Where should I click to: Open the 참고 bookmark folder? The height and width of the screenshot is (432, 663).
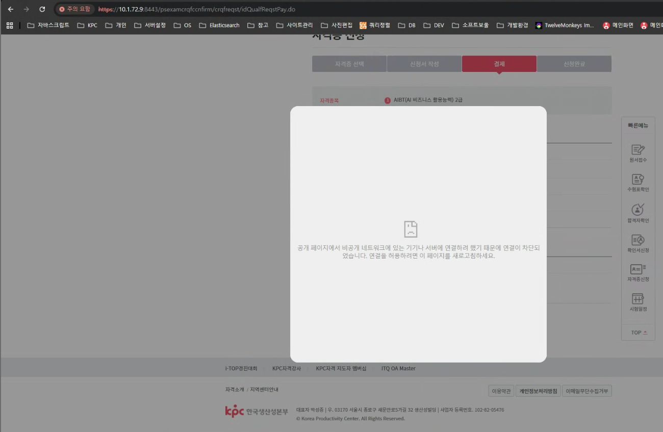(258, 25)
